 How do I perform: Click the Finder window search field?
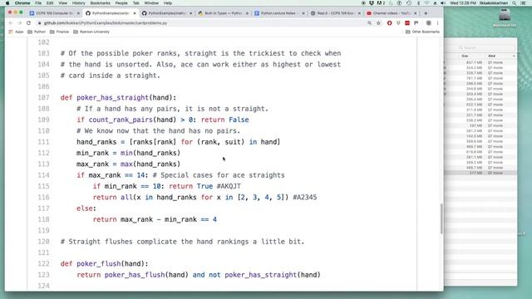(485, 48)
